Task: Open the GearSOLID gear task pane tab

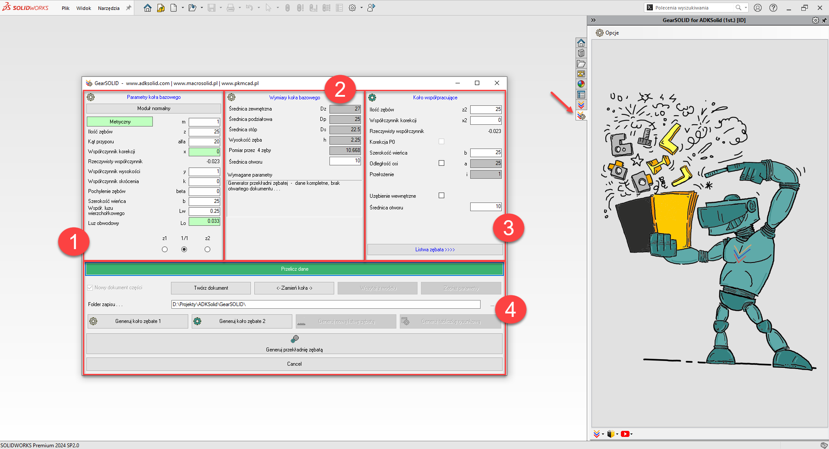Action: click(581, 115)
